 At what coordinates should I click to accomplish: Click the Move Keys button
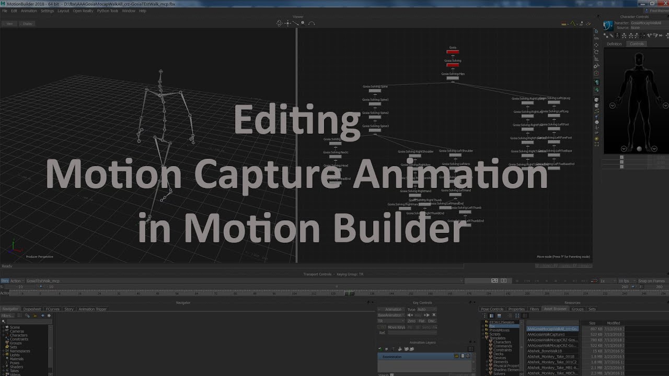(396, 327)
